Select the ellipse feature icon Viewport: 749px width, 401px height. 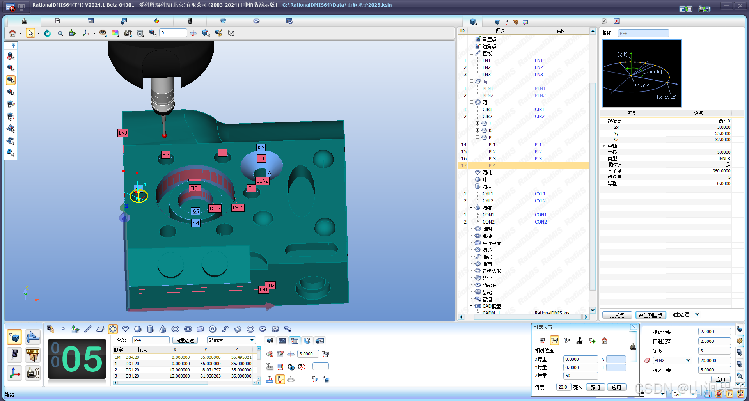[175, 329]
